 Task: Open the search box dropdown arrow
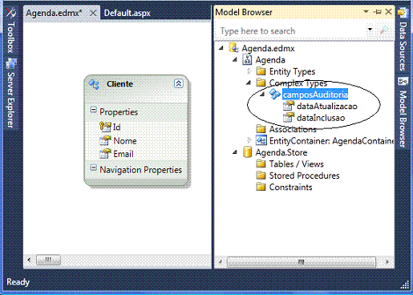coord(370,29)
